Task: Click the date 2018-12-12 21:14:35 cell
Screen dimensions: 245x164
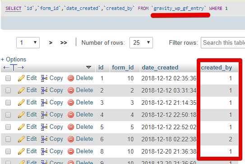Action: click(x=169, y=103)
